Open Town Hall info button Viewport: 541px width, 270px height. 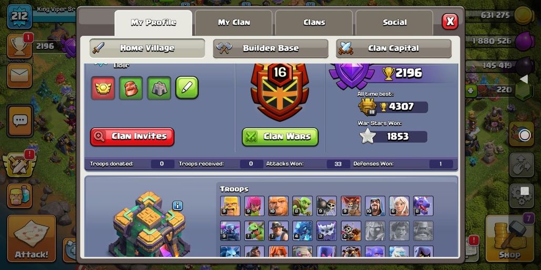pyautogui.click(x=177, y=206)
